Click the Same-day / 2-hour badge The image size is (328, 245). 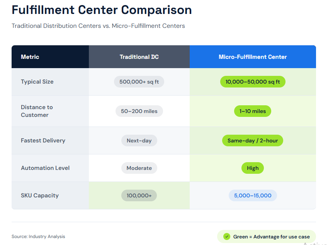pyautogui.click(x=253, y=140)
